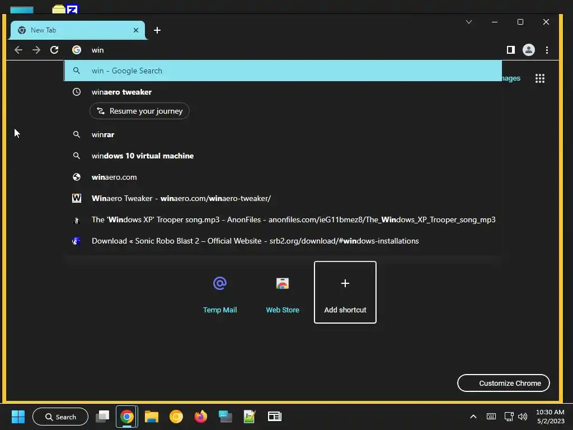Open the network tray icon

pos(509,417)
